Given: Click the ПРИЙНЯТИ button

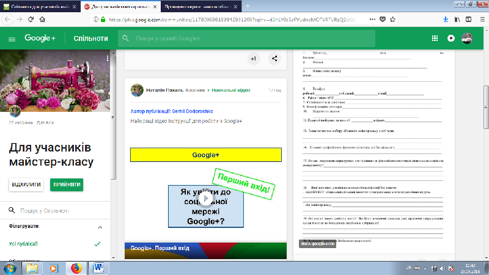Looking at the screenshot, I should pyautogui.click(x=67, y=185).
